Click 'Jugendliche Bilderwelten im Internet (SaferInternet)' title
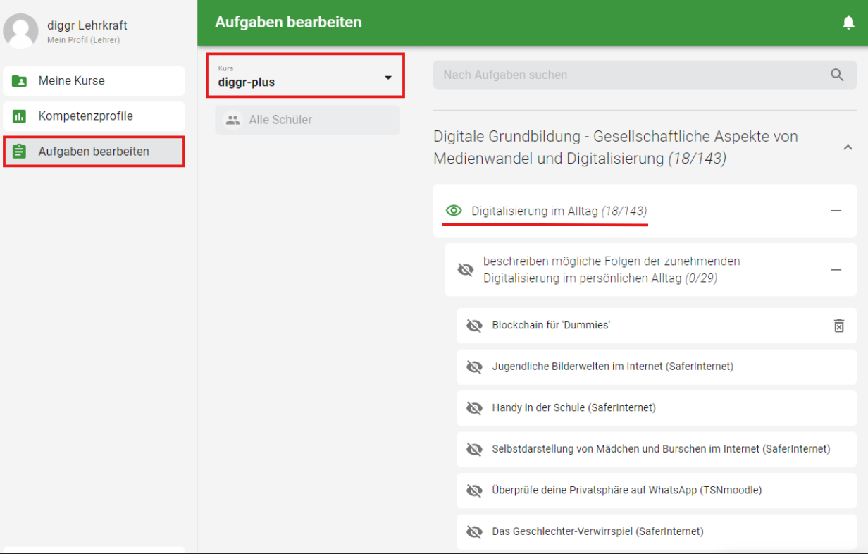Viewport: 868px width, 554px height. pyautogui.click(x=613, y=367)
